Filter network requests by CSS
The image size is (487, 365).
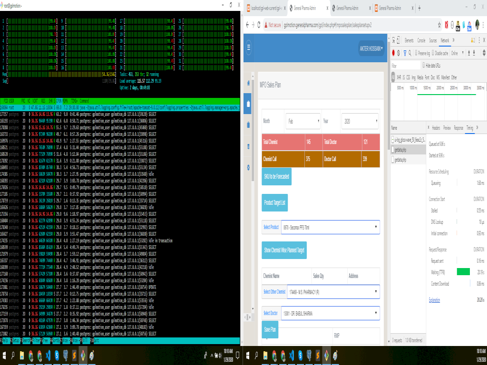coord(408,77)
